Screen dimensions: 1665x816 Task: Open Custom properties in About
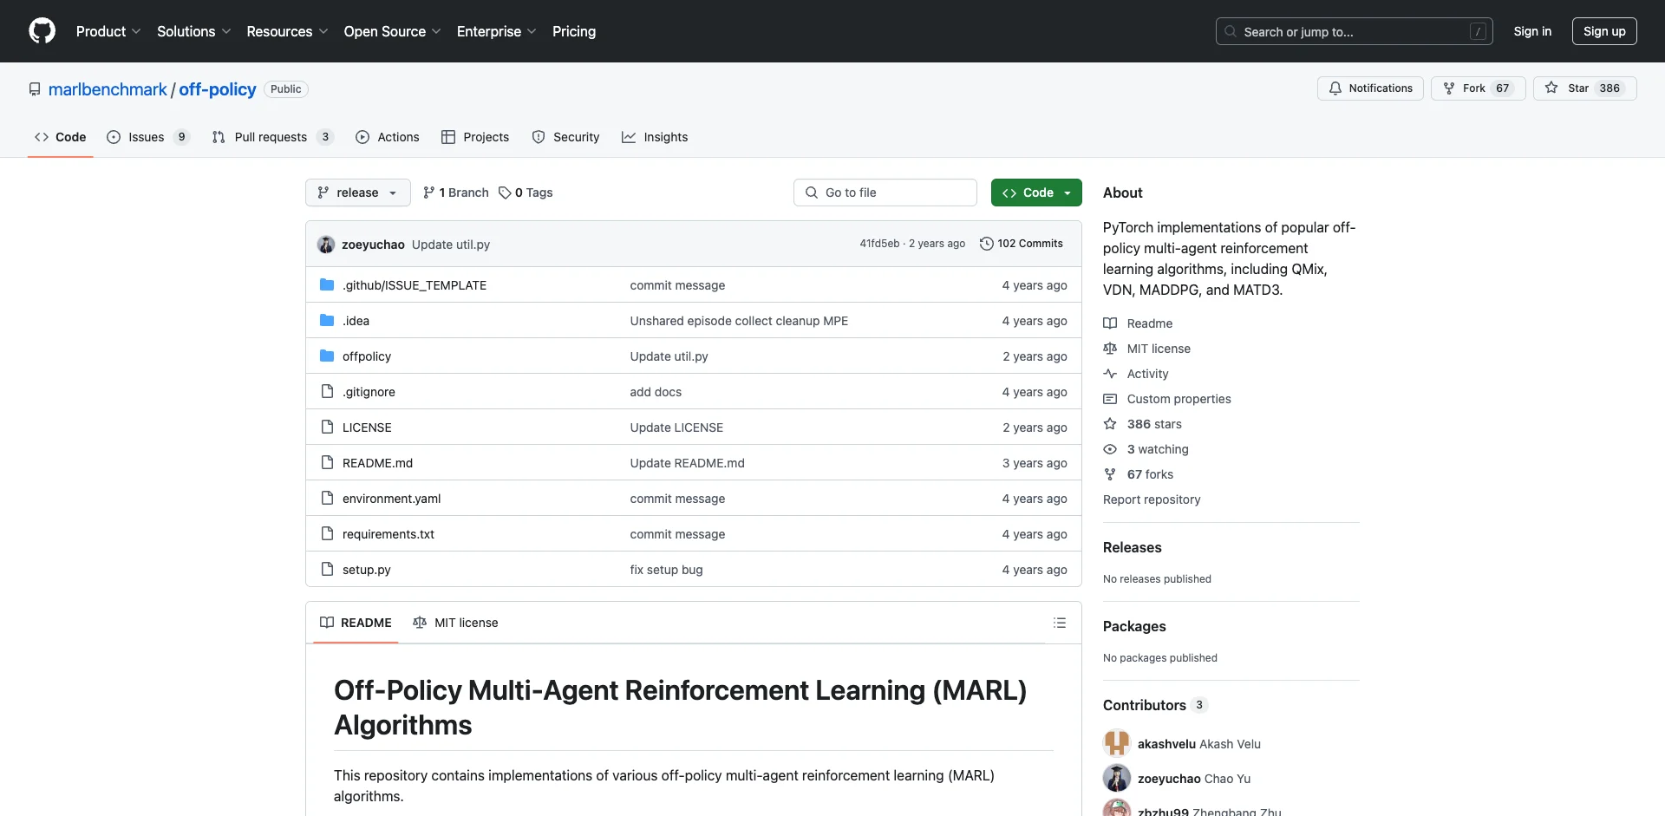1167,399
